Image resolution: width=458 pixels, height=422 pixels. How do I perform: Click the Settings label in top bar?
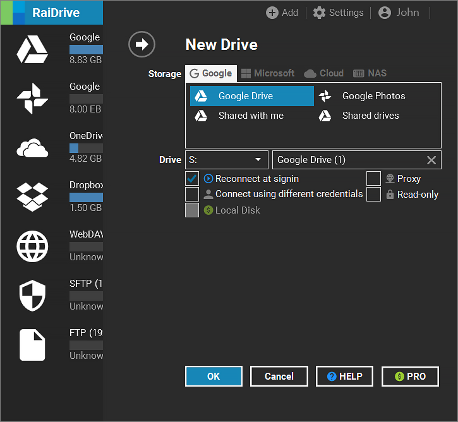coord(346,13)
